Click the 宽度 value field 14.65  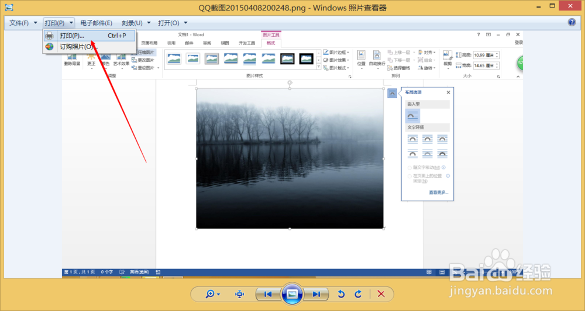pos(486,65)
